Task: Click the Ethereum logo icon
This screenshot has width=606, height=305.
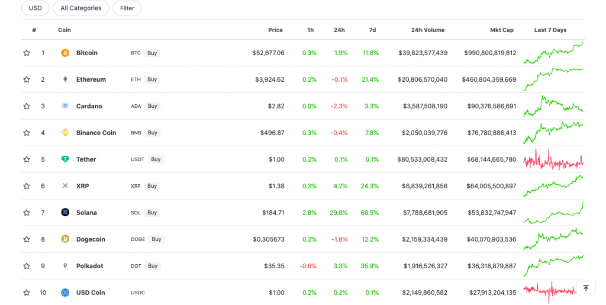Action: click(x=65, y=79)
